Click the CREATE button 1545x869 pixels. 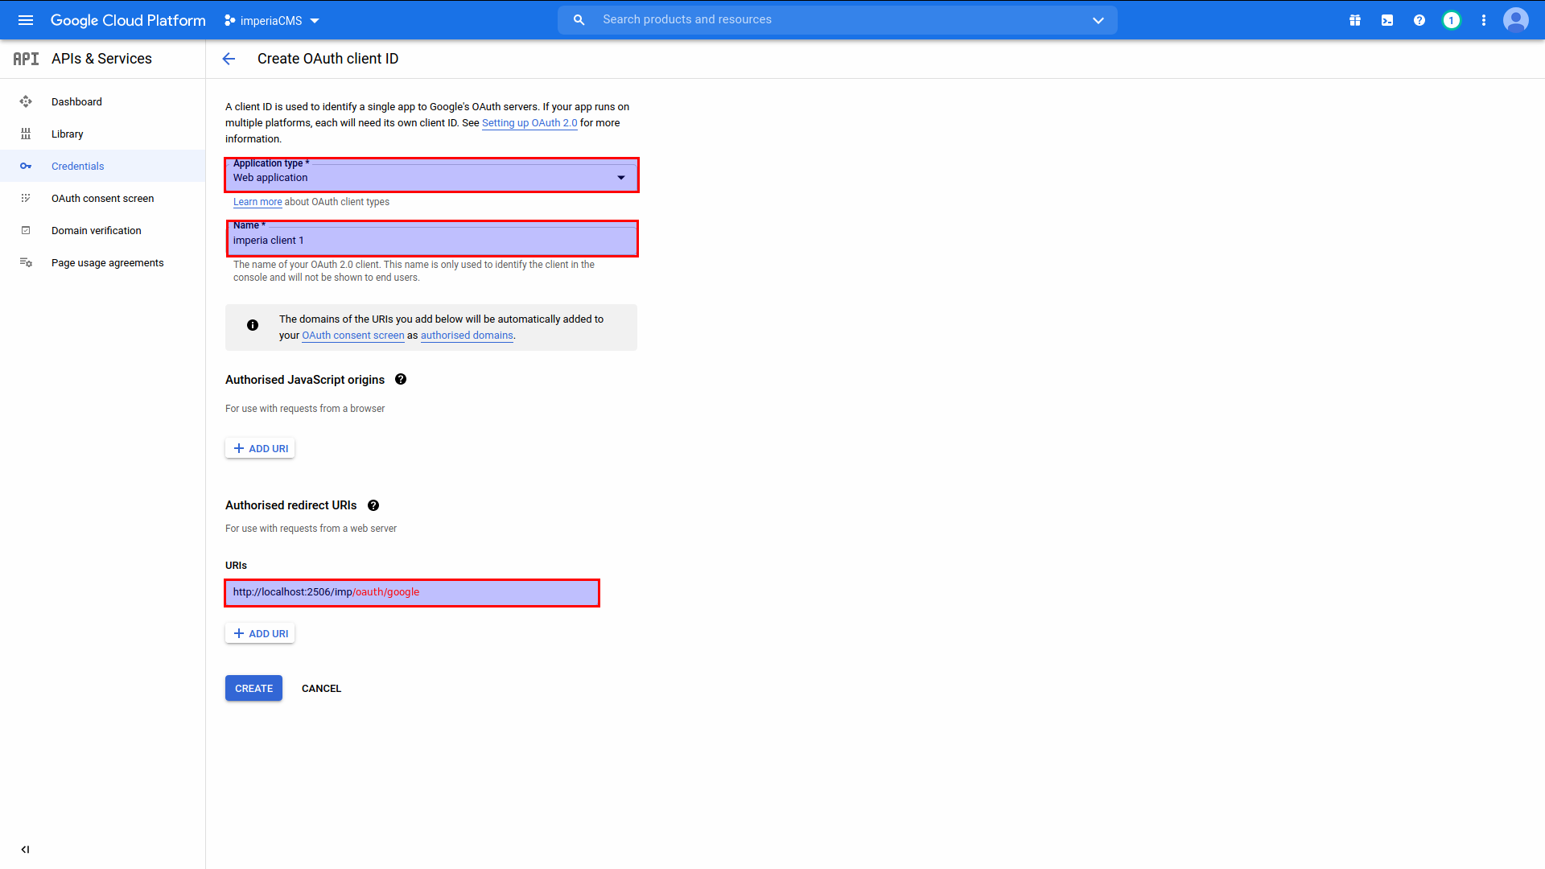[253, 688]
